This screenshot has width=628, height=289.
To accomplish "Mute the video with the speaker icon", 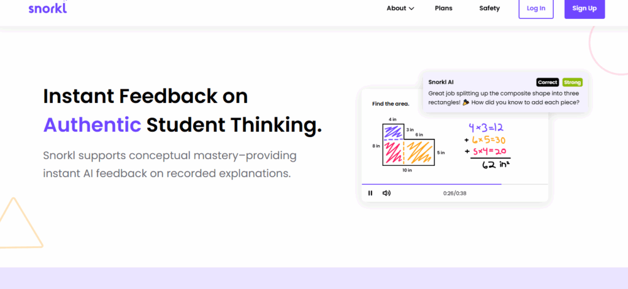I will click(x=386, y=193).
